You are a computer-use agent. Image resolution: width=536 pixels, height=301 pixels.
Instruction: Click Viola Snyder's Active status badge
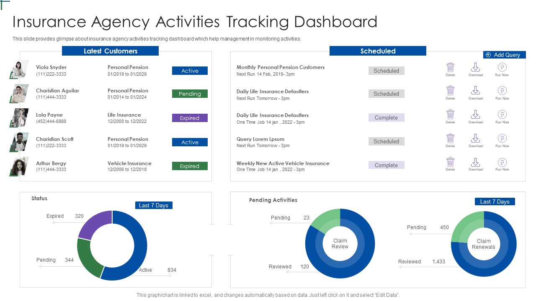point(190,71)
